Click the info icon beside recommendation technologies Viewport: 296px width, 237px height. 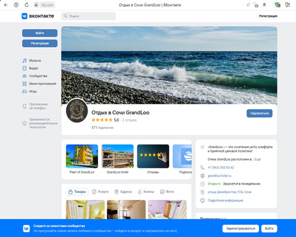(x=25, y=123)
